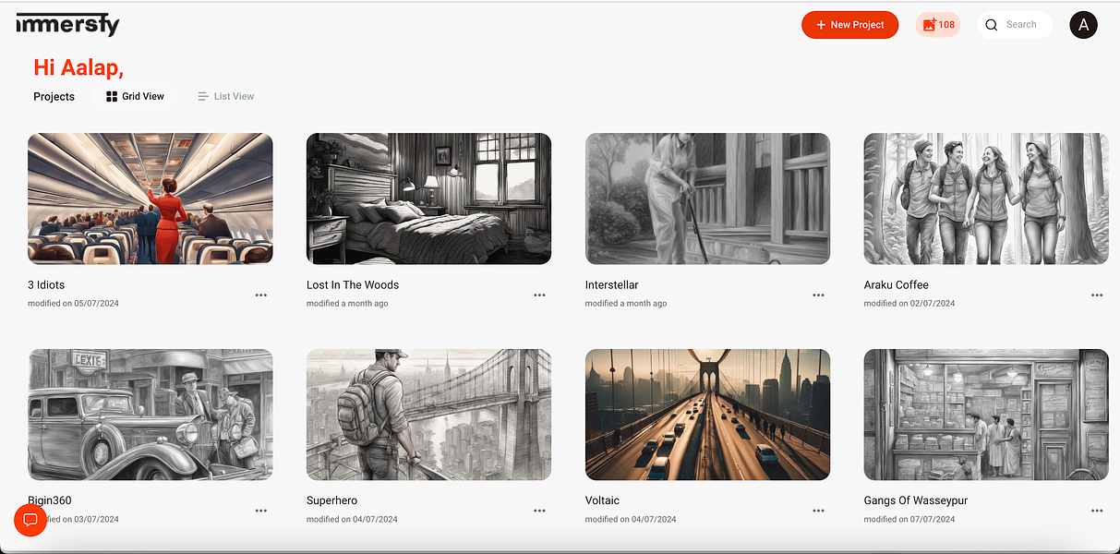The width and height of the screenshot is (1120, 554).
Task: Click the Projects heading label
Action: click(54, 96)
